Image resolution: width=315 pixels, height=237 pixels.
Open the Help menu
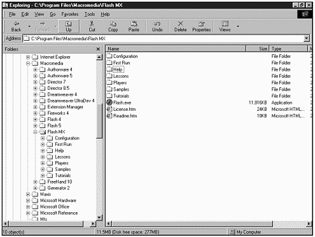pyautogui.click(x=105, y=14)
